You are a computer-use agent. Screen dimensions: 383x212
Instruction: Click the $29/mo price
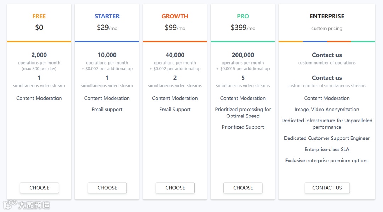(107, 28)
